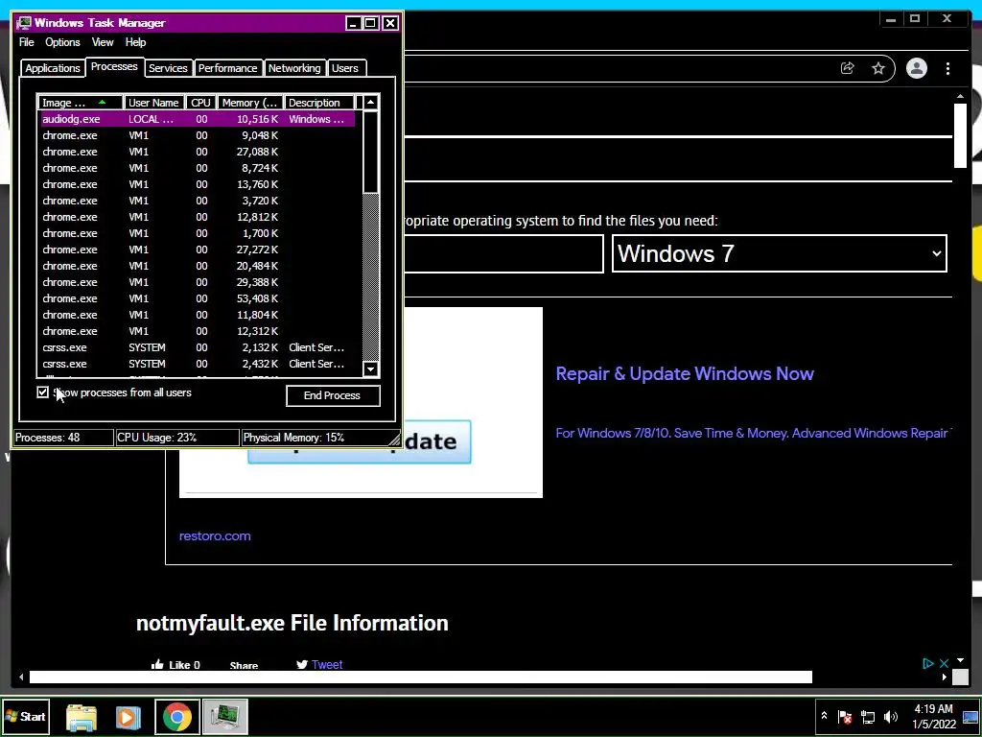Click the Start button
The width and height of the screenshot is (982, 737).
tap(26, 716)
